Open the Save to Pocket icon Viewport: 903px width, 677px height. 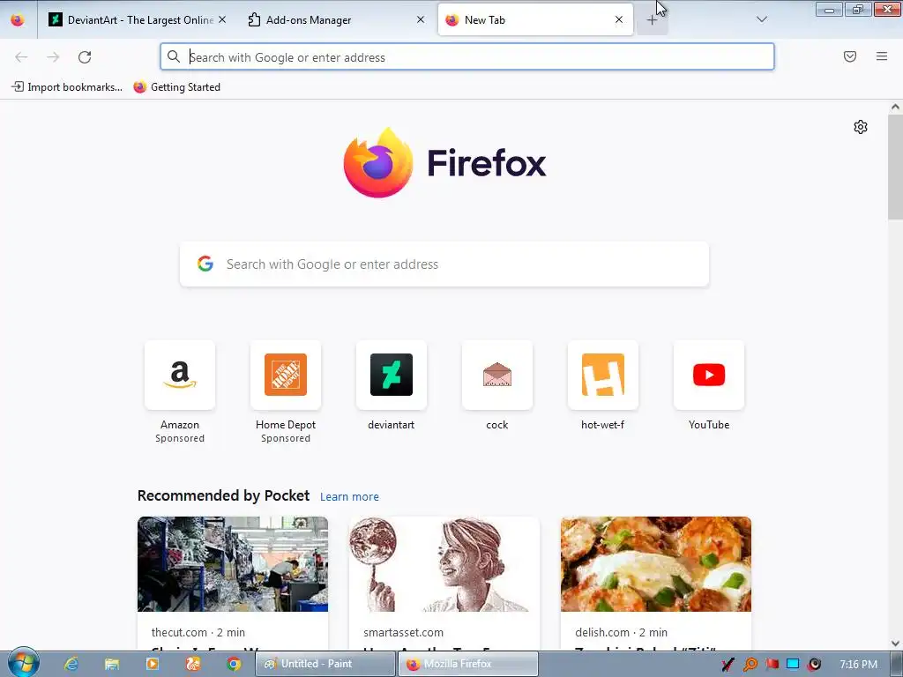[x=850, y=56]
